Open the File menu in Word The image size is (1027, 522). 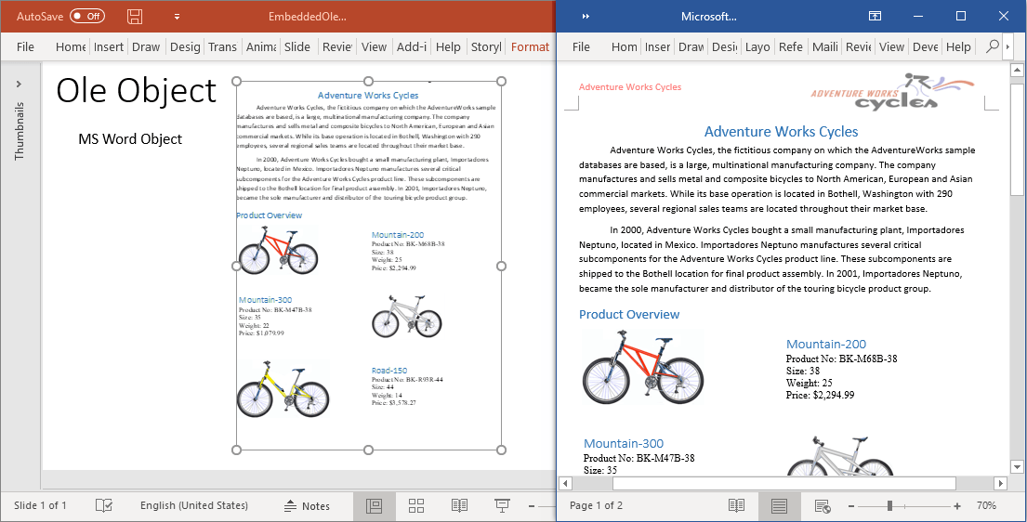point(581,46)
